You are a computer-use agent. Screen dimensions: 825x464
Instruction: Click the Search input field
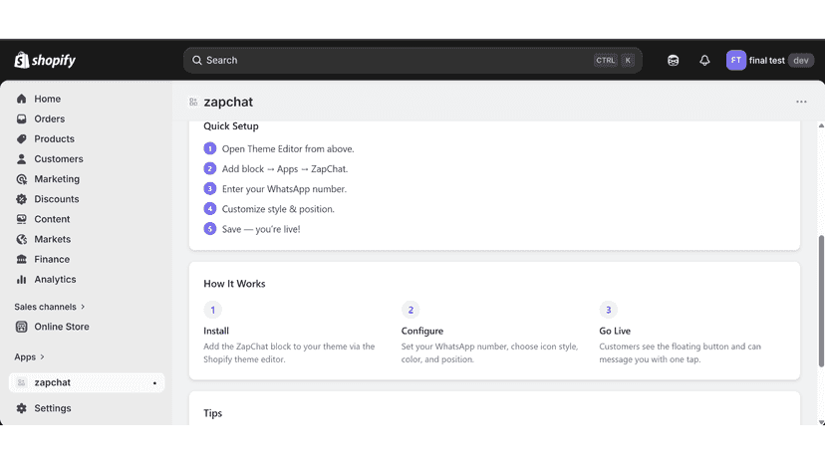coord(412,61)
